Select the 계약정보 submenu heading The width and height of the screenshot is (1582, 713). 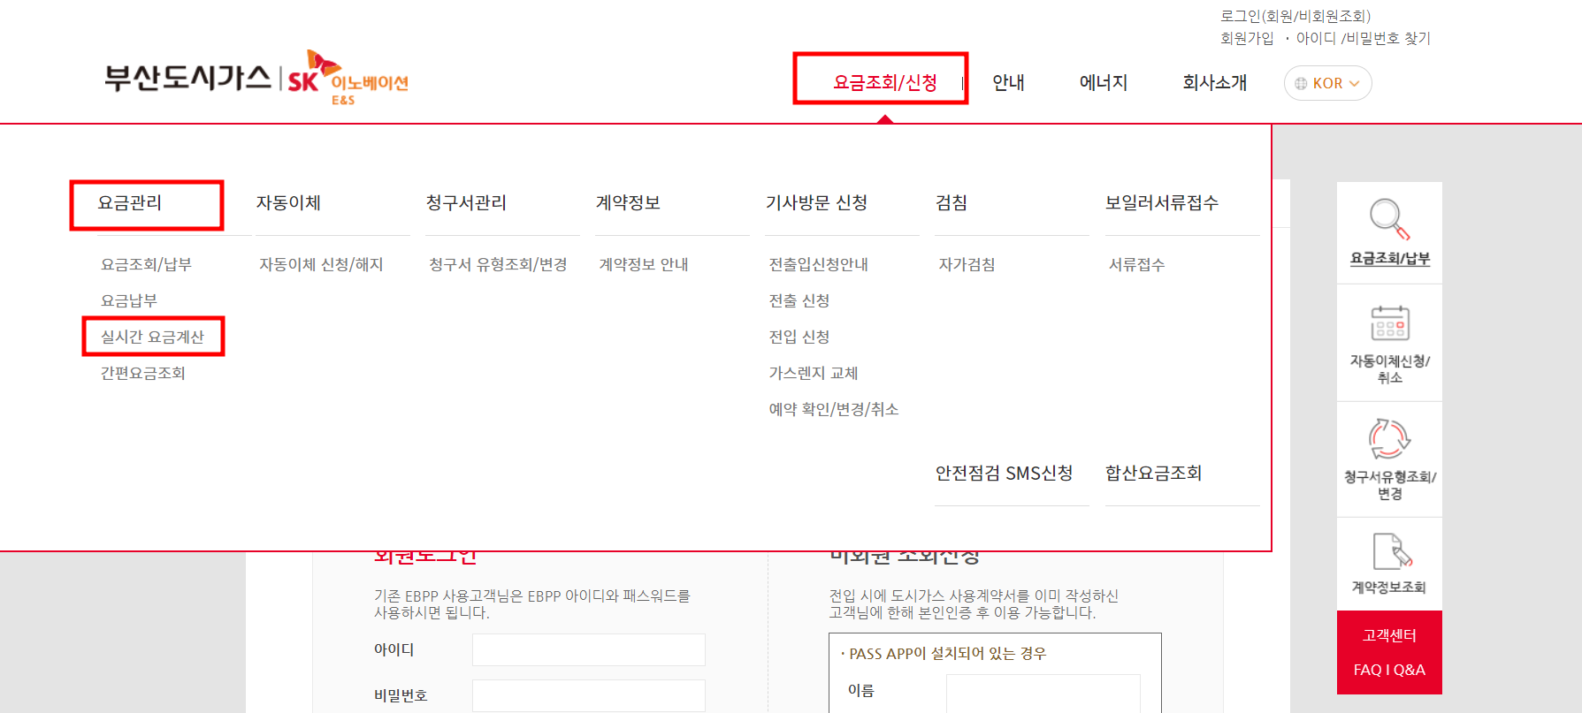[x=628, y=202]
